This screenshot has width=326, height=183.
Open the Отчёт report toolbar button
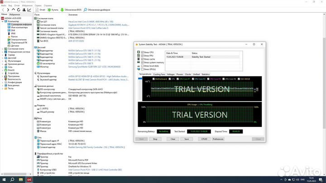(40, 10)
